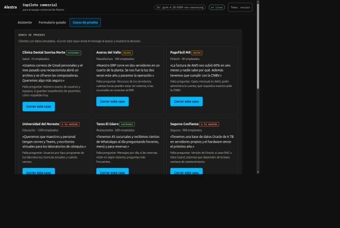Click the Oracle de 6 TB quote text
Viewport: 340px width, 228px height.
tap(202, 142)
